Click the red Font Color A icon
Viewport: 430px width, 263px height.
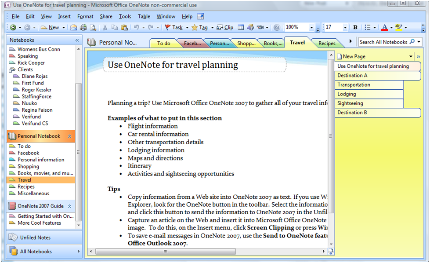[x=384, y=27]
